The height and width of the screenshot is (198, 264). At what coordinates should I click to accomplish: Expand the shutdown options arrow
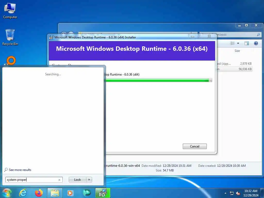[x=89, y=180]
